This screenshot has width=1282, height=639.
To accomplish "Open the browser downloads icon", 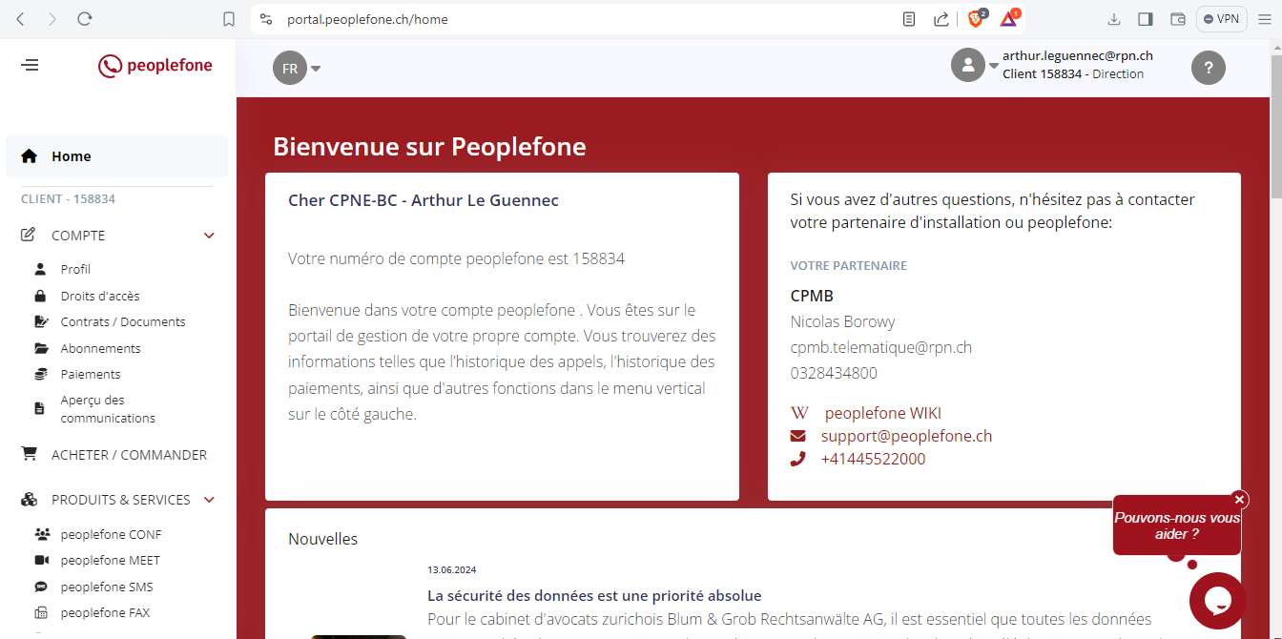I will pos(1114,19).
